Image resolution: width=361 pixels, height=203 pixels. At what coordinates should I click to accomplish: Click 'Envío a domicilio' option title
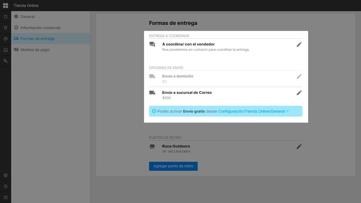178,76
